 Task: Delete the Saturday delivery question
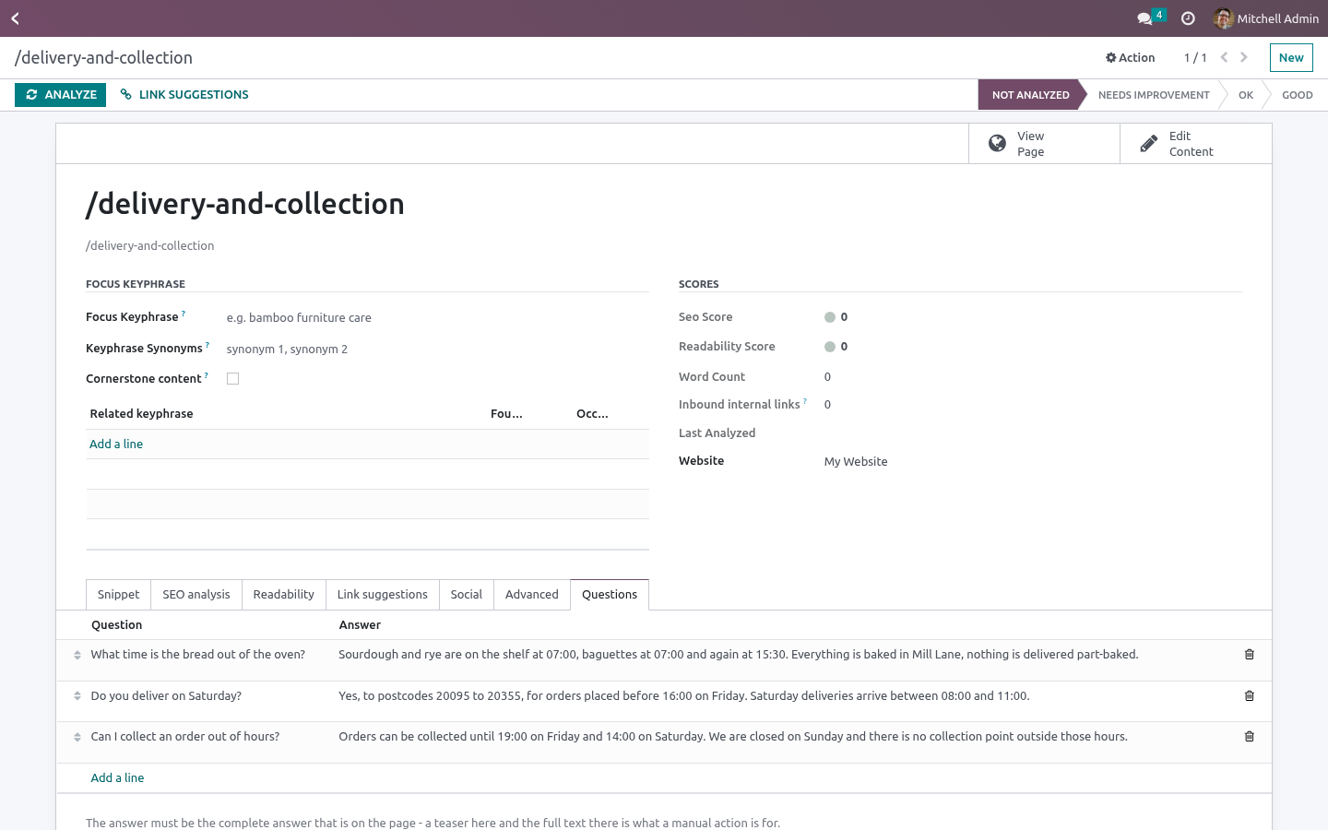[x=1250, y=695]
